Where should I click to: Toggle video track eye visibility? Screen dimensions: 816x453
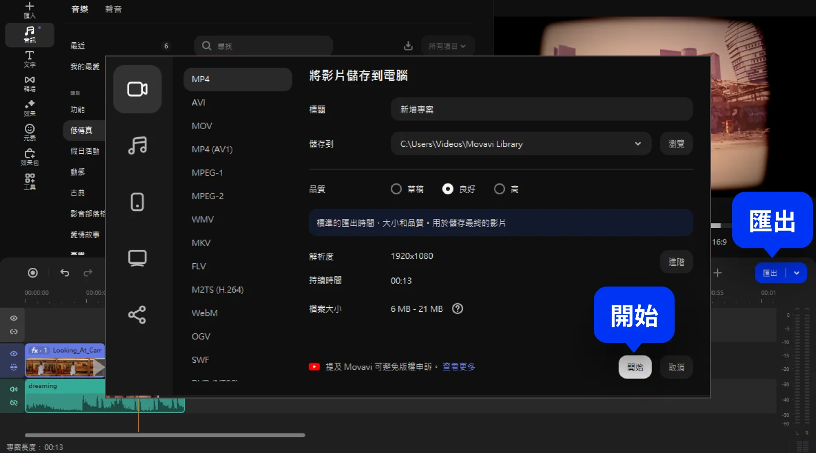[14, 354]
